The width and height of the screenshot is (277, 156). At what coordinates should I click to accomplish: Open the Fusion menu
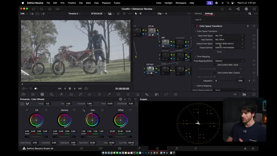[117, 3]
